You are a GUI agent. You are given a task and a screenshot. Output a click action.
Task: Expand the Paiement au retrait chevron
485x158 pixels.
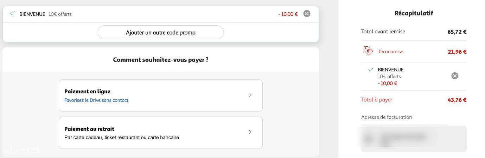tap(250, 132)
